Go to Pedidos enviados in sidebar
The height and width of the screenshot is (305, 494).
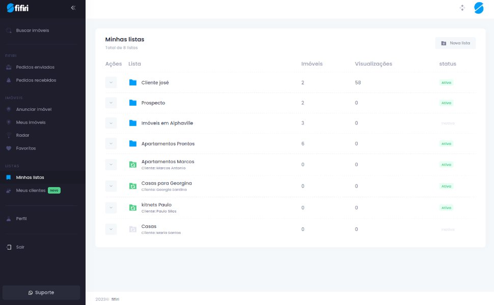35,67
